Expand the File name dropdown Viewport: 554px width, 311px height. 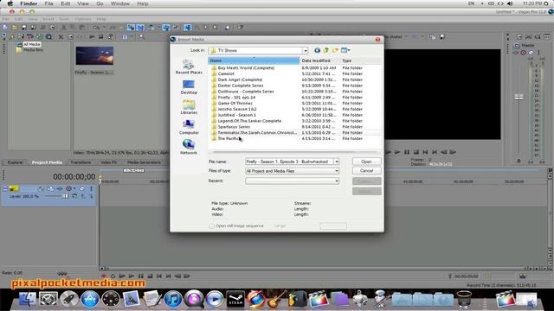[337, 162]
